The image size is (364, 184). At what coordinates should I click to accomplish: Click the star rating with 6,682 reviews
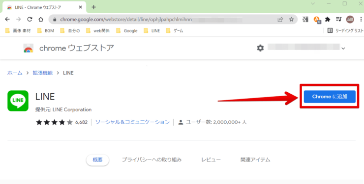(x=61, y=122)
